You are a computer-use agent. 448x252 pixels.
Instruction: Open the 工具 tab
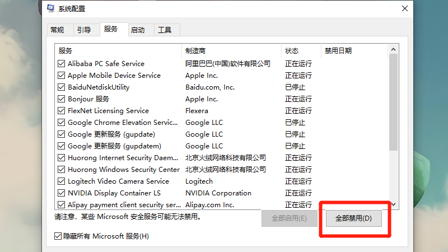[x=165, y=30]
